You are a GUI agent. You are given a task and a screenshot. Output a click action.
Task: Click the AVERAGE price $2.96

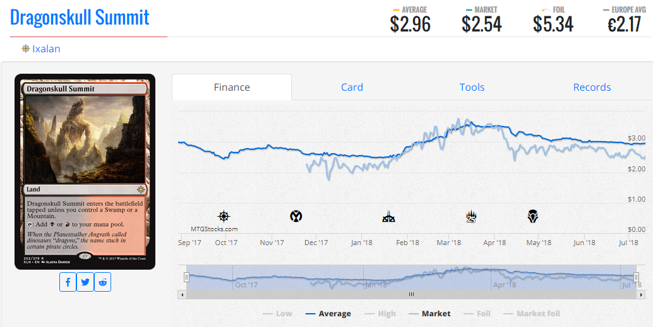pyautogui.click(x=410, y=25)
